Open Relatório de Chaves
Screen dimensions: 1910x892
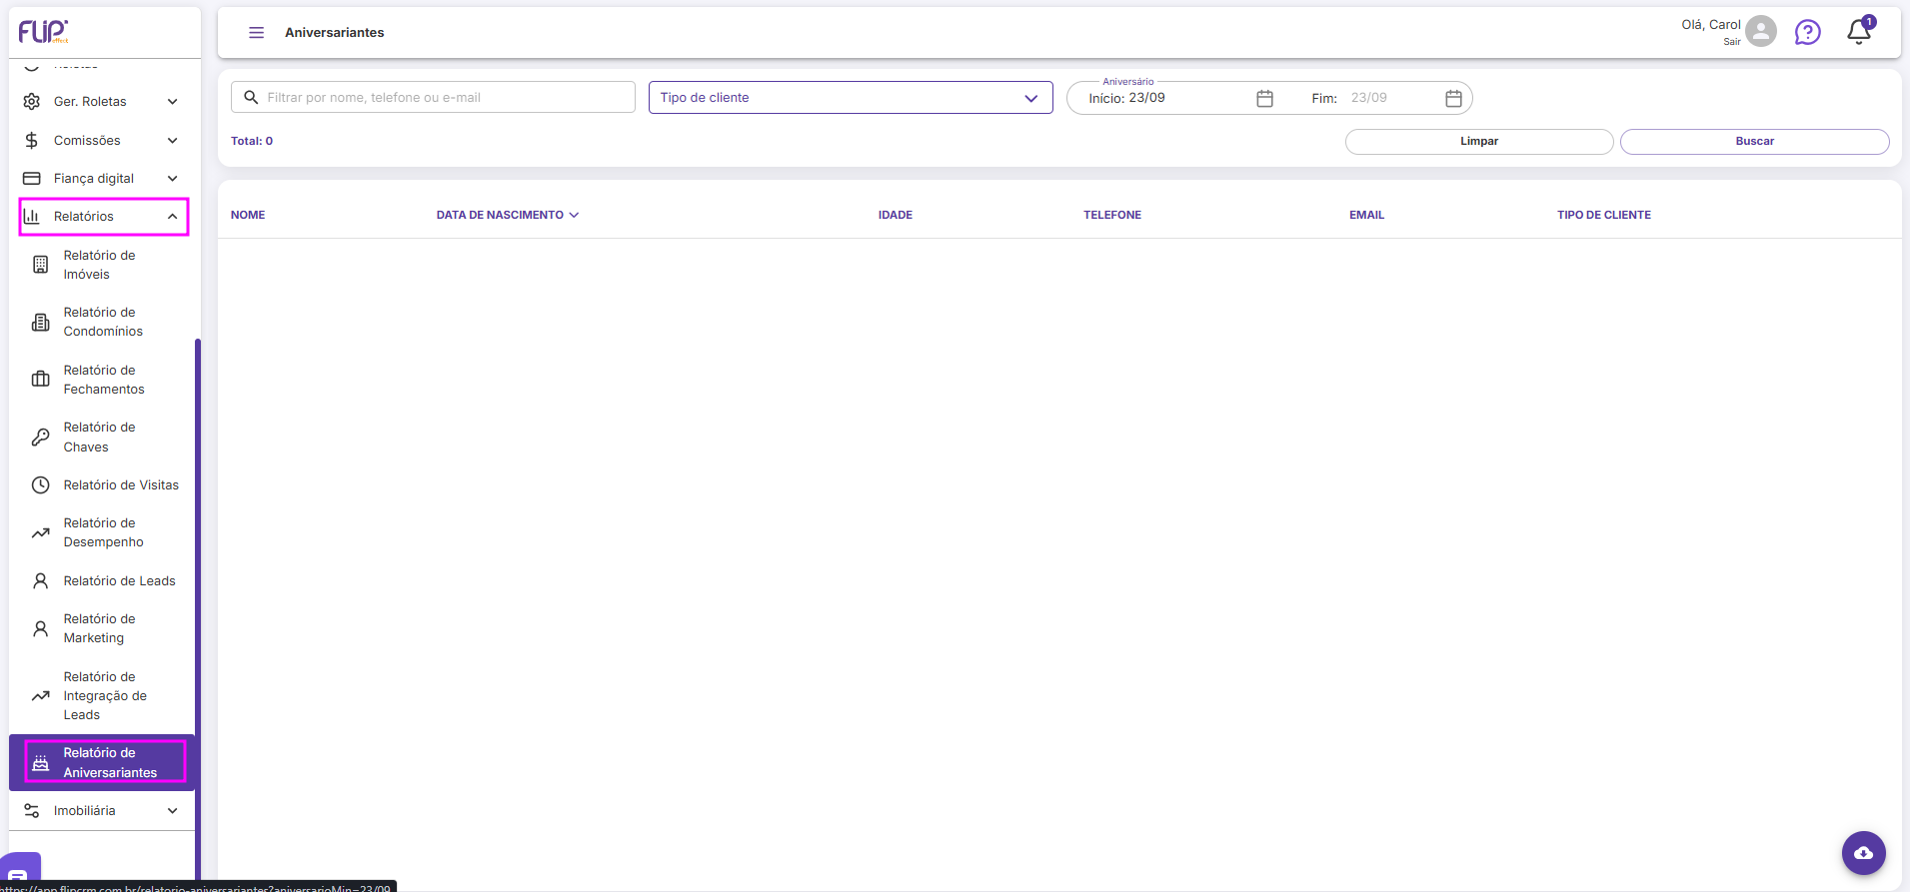(x=102, y=438)
